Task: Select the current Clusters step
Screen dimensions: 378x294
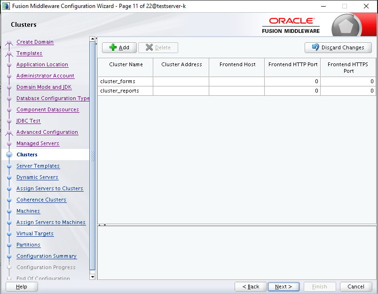Action: tap(27, 155)
